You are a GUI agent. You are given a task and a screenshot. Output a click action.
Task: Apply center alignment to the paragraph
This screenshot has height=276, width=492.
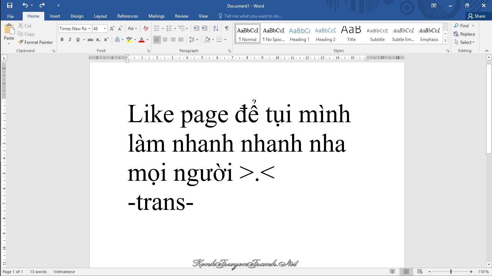pos(165,40)
